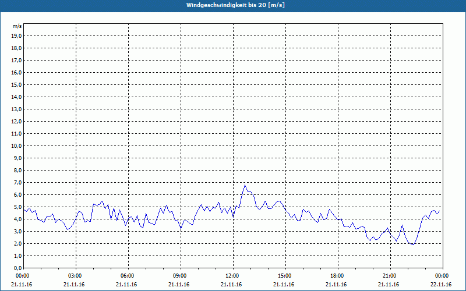Viewport: 466px width, 291px height.
Task: Click the 18,0 y-axis label
Action: [16, 48]
